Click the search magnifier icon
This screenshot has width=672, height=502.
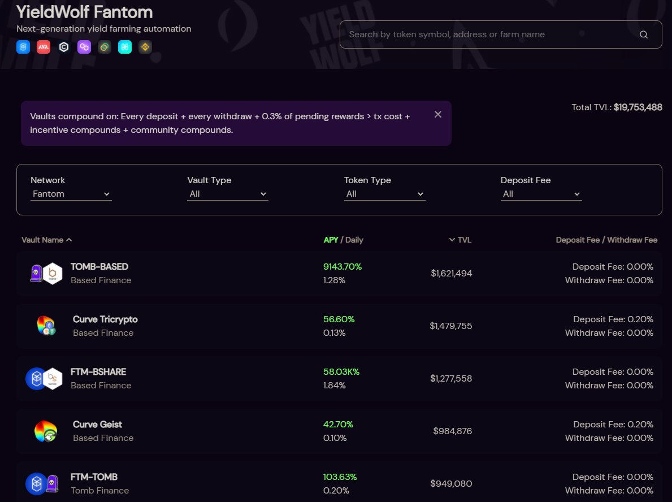pos(643,34)
